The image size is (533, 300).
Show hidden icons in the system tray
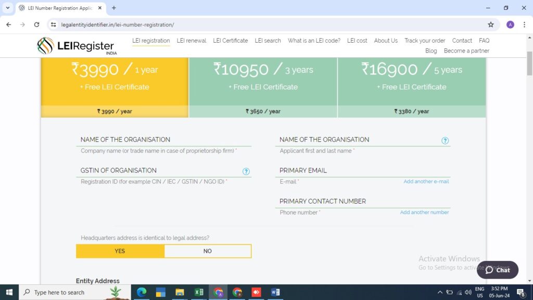[x=440, y=292]
